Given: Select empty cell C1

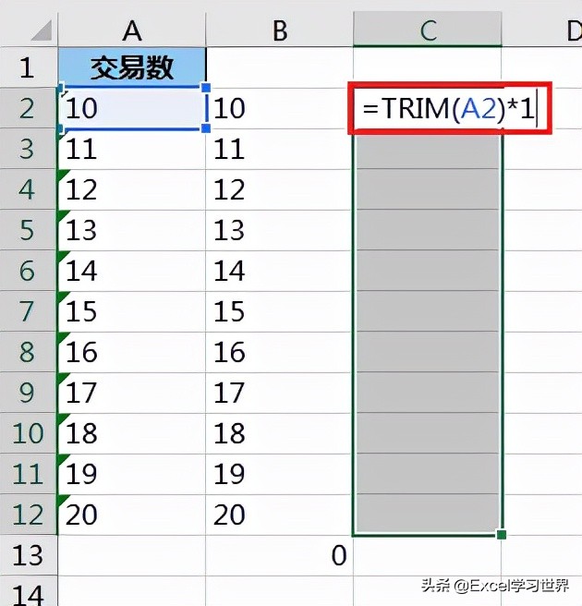Looking at the screenshot, I should [428, 66].
